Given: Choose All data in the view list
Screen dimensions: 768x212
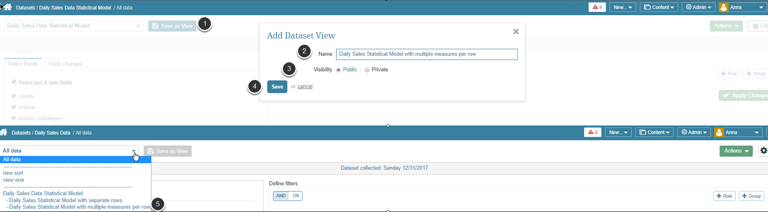Looking at the screenshot, I should 76,160.
